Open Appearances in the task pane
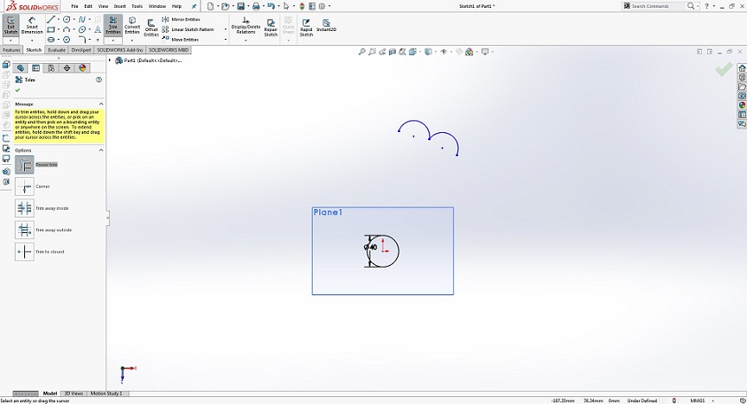 click(x=742, y=105)
